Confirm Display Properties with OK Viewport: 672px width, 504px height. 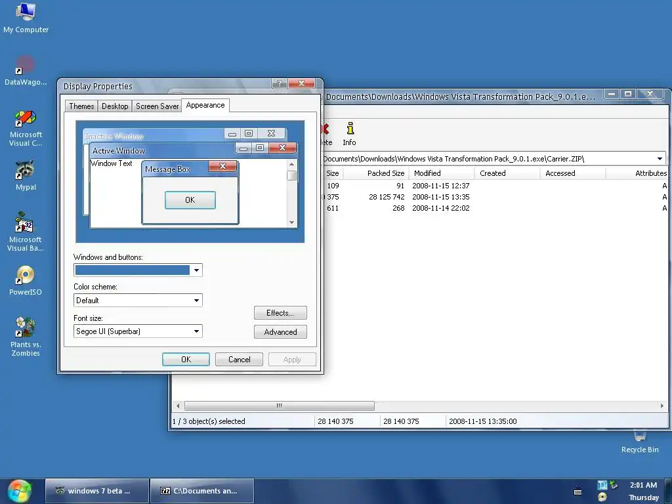click(x=186, y=360)
